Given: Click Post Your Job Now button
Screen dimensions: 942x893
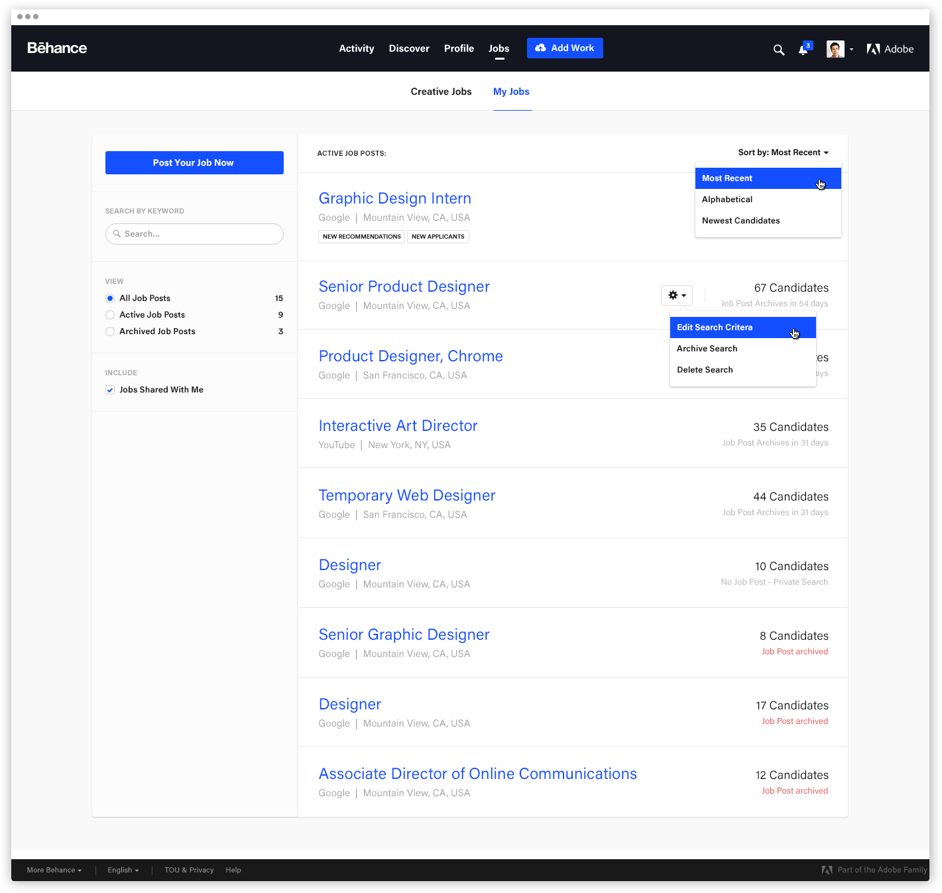Looking at the screenshot, I should pos(194,163).
